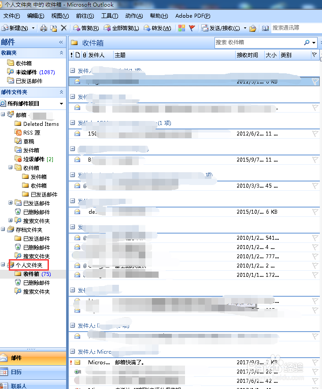This screenshot has width=322, height=389.
Task: Delete the message with the X icon
Action: pos(64,28)
